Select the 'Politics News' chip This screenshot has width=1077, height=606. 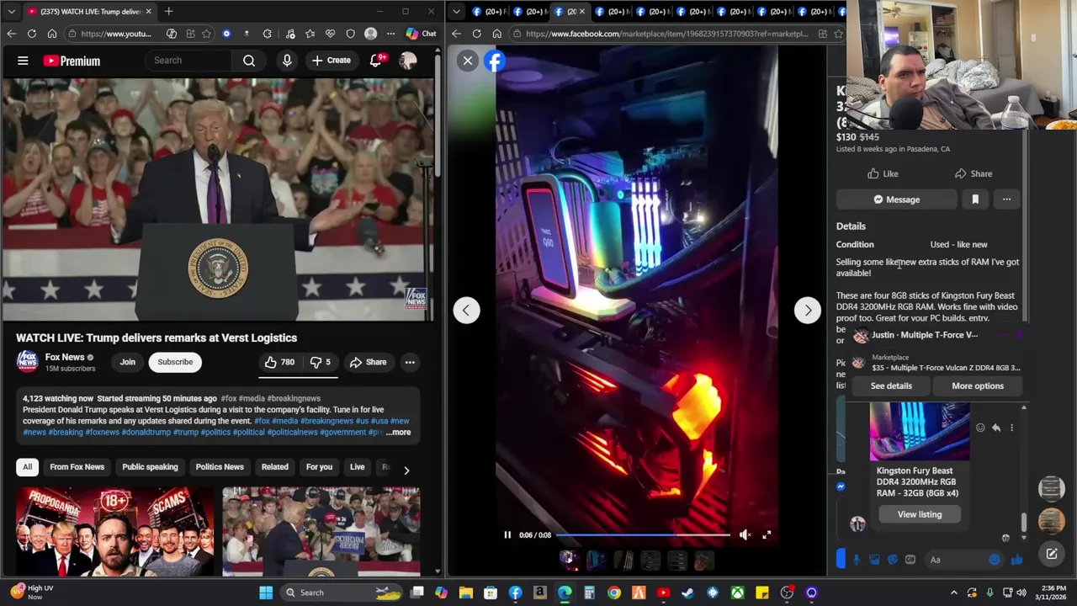[x=220, y=467]
